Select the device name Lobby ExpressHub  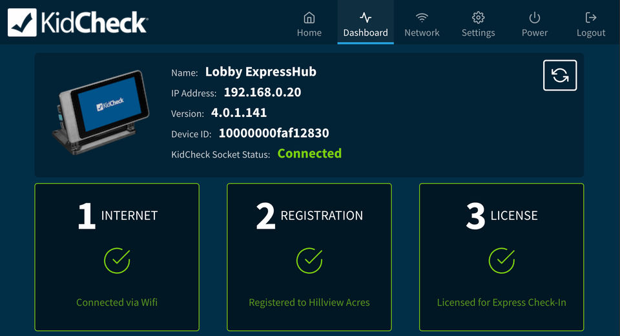260,72
